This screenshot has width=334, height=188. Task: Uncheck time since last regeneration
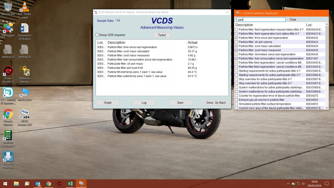click(236, 38)
